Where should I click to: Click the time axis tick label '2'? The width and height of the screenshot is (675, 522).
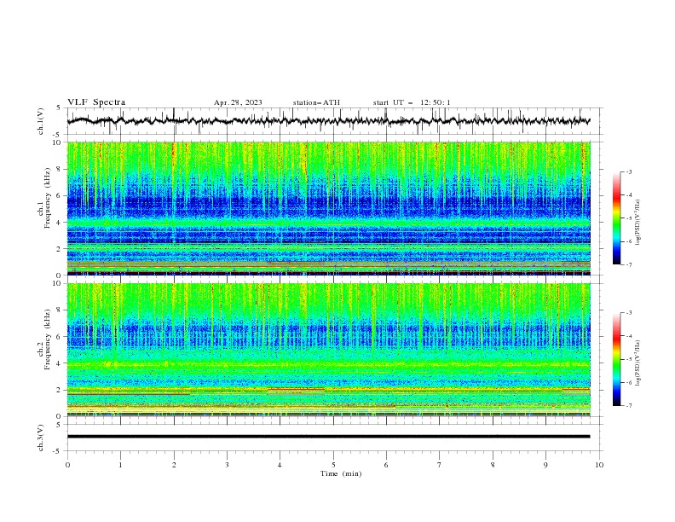tap(174, 465)
